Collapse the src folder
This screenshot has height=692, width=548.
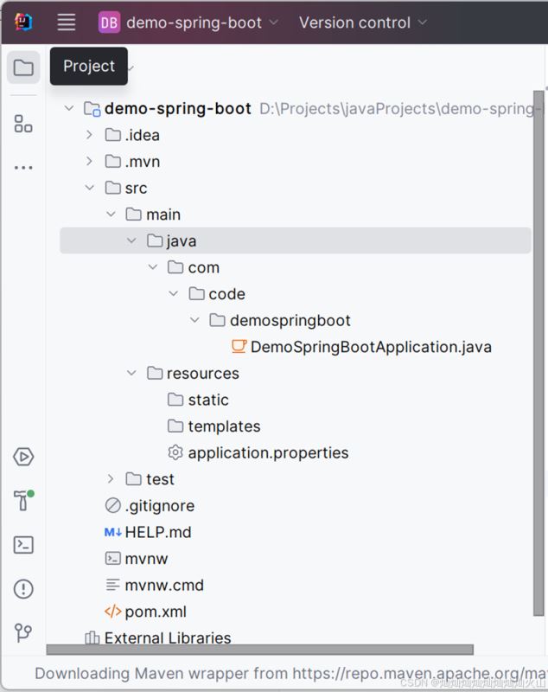coord(90,188)
